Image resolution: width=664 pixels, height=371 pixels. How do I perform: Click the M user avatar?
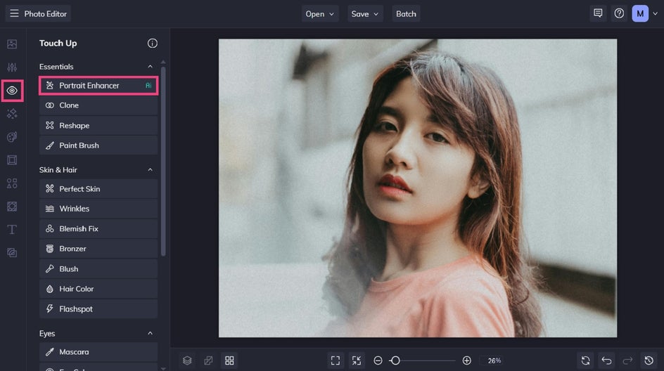pos(640,13)
